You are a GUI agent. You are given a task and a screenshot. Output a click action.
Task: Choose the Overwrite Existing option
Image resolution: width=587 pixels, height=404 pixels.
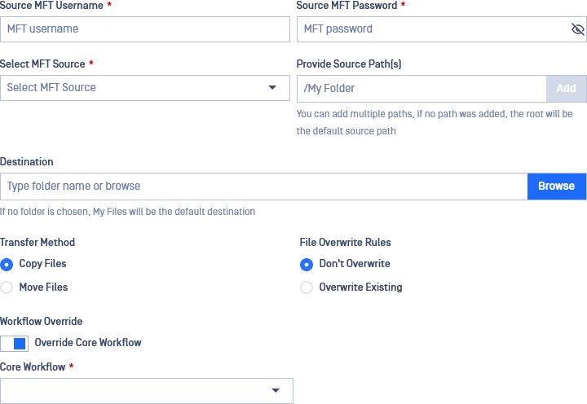coord(307,288)
